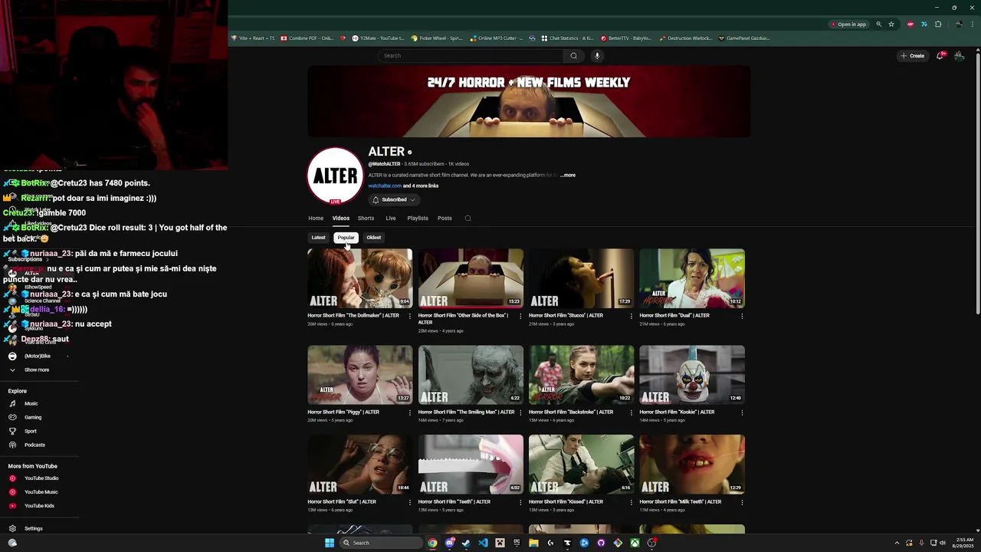The width and height of the screenshot is (981, 552).
Task: Switch to the Posts tab
Action: click(x=445, y=218)
